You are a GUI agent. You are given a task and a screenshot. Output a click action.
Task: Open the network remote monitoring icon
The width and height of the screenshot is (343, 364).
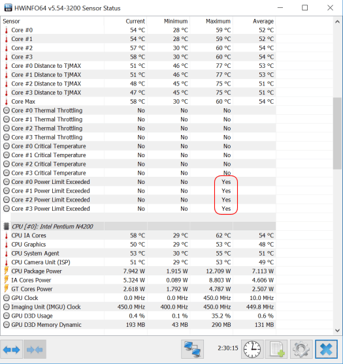193,350
